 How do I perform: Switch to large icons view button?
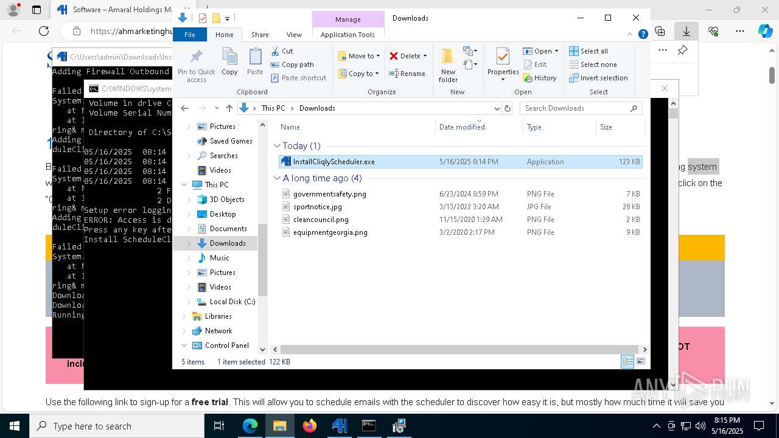coord(641,362)
